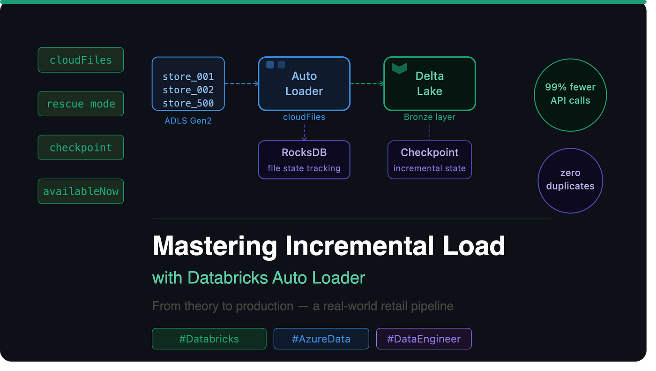This screenshot has height=371, width=656.
Task: Click the store_001 text line
Action: point(188,76)
